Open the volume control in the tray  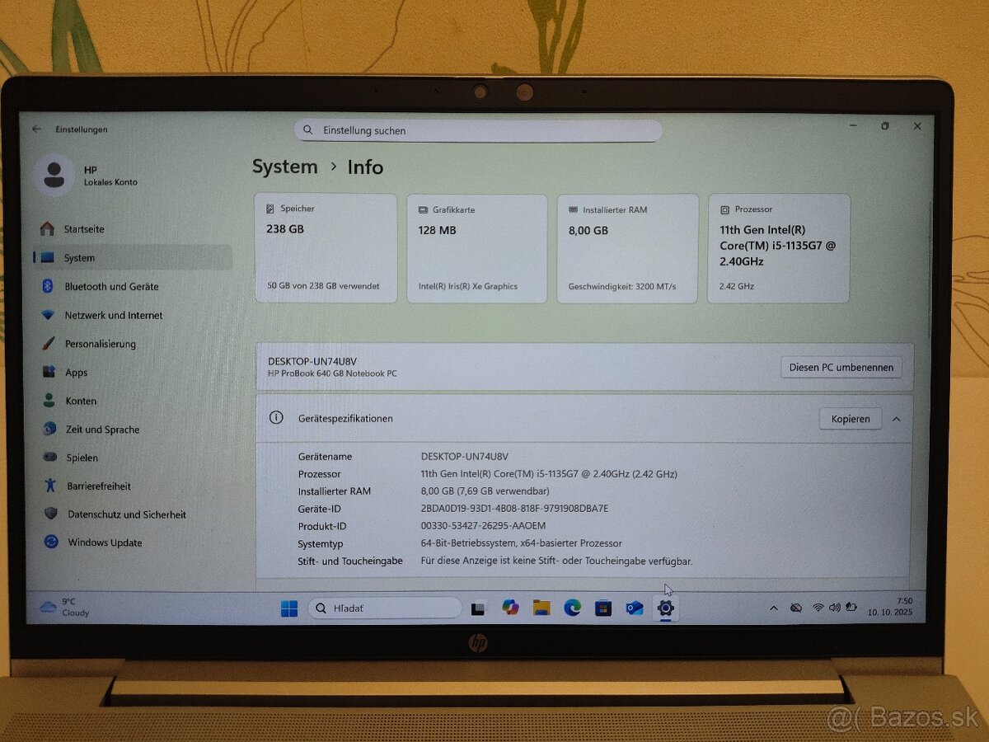[834, 608]
